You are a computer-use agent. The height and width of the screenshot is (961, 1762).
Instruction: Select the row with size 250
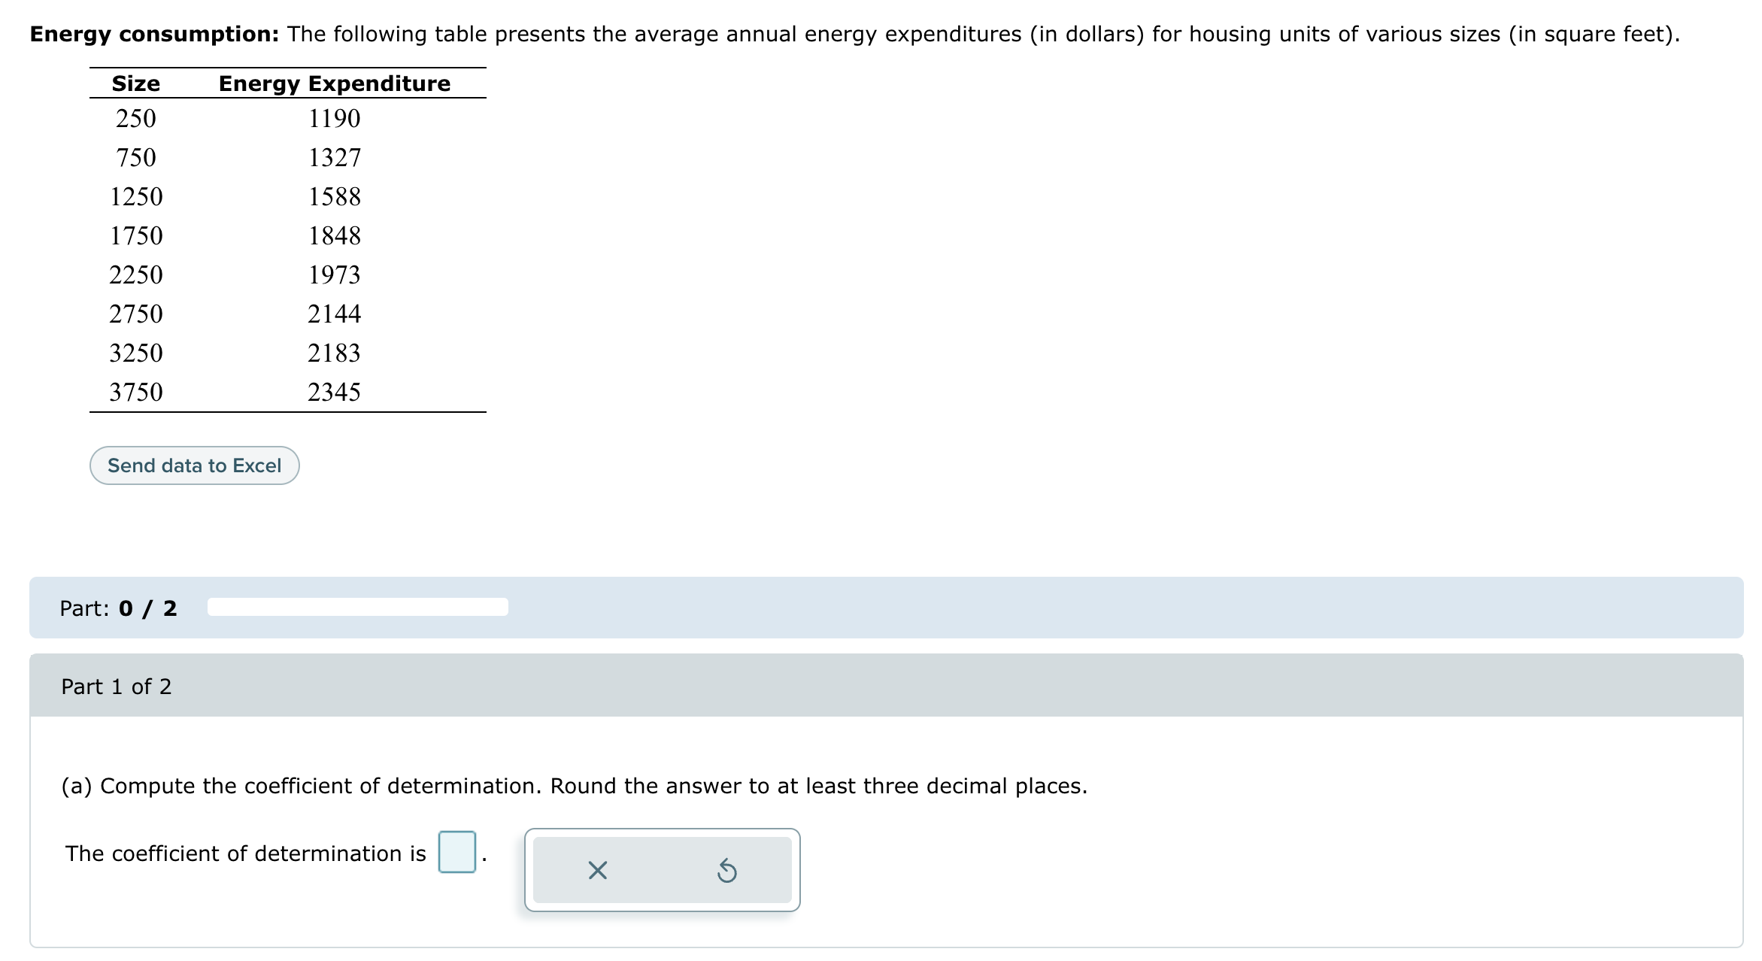click(x=135, y=117)
